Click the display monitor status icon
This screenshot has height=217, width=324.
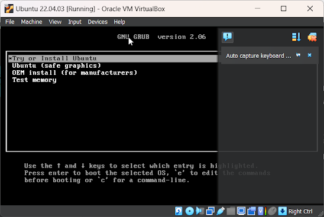[241, 211]
